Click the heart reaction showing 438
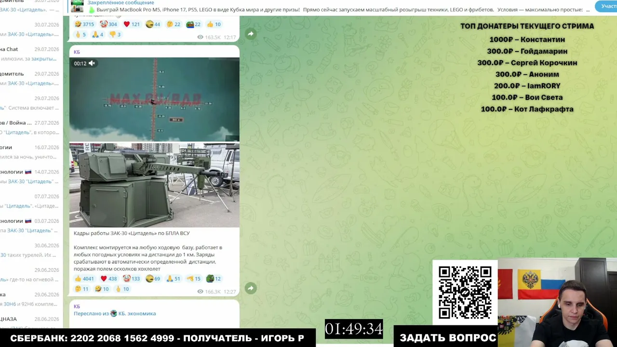617x347 pixels. click(108, 279)
